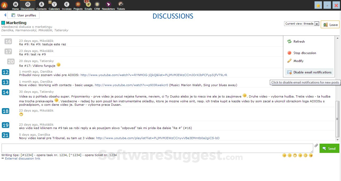Open the Invoices module
341x181 pixels.
coord(67,6)
